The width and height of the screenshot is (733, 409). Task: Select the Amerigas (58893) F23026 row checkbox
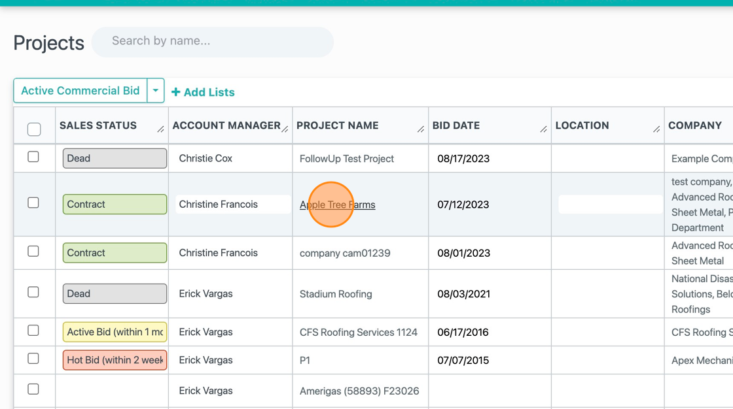click(34, 390)
